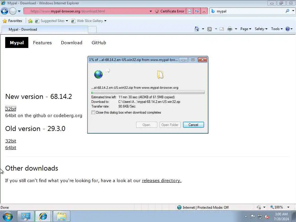Click the globe icon in download dialog
This screenshot has width=296, height=222.
pos(98,74)
